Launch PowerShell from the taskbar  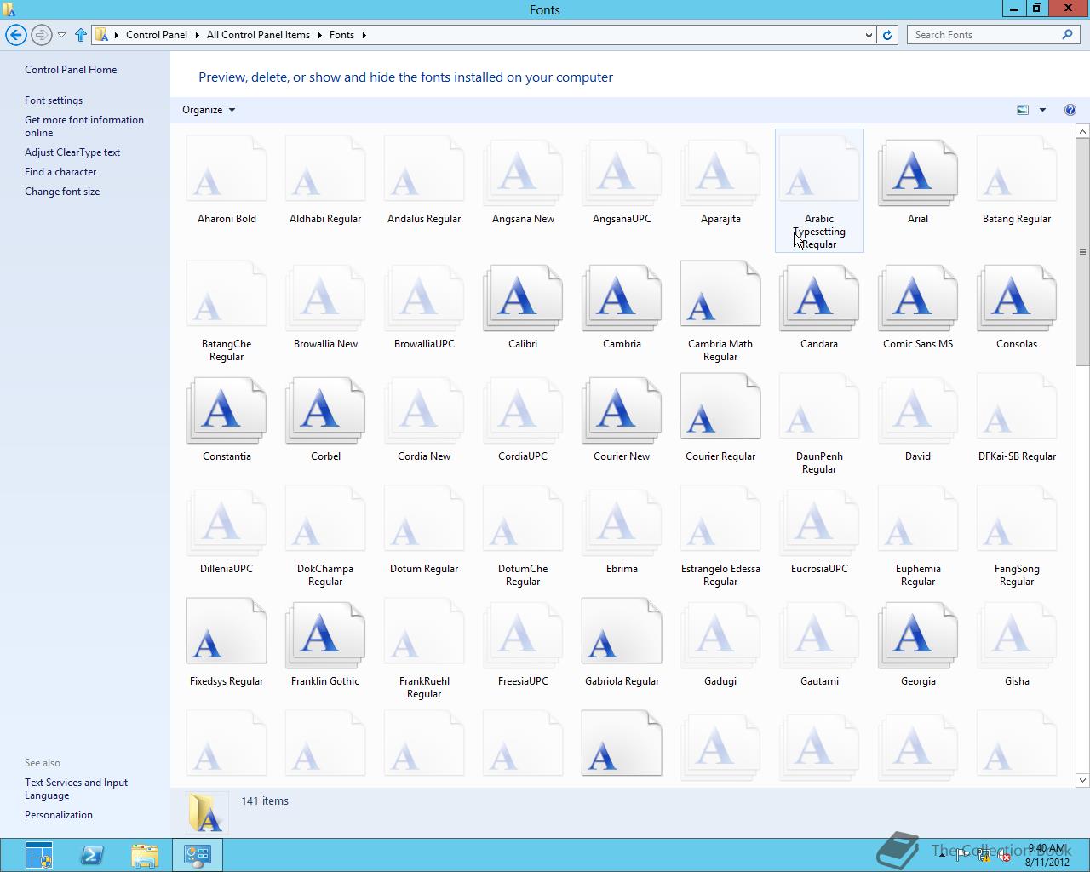pos(92,855)
